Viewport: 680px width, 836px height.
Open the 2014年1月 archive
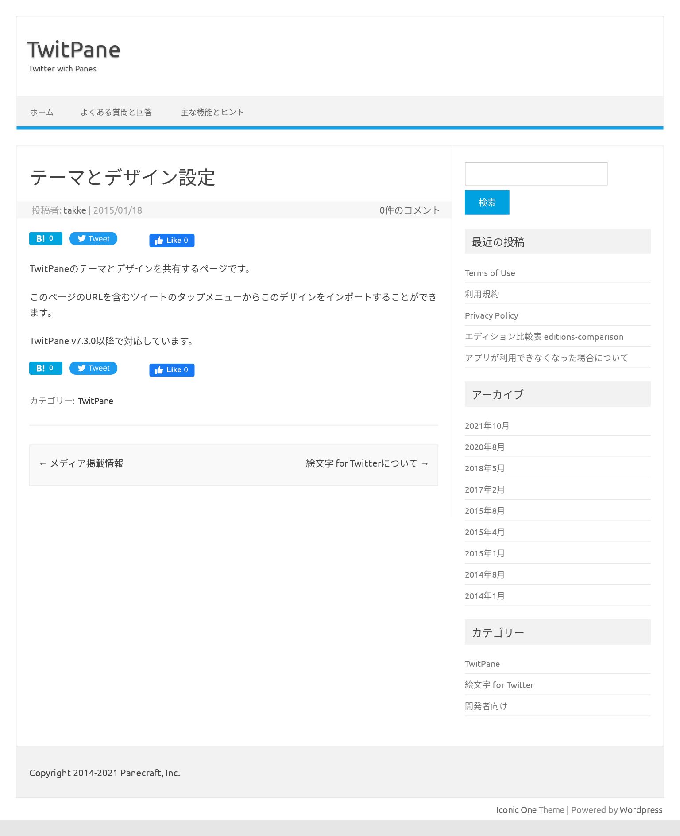coord(485,596)
